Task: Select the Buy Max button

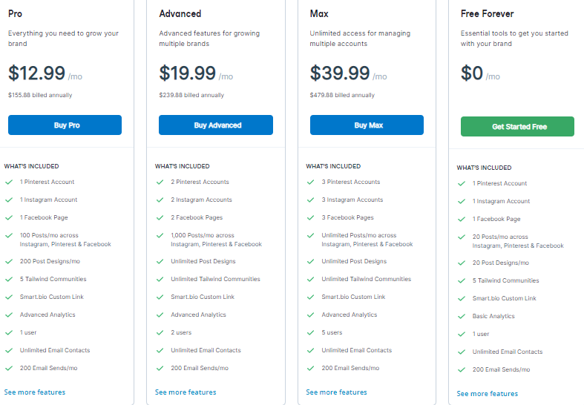Action: pos(367,125)
